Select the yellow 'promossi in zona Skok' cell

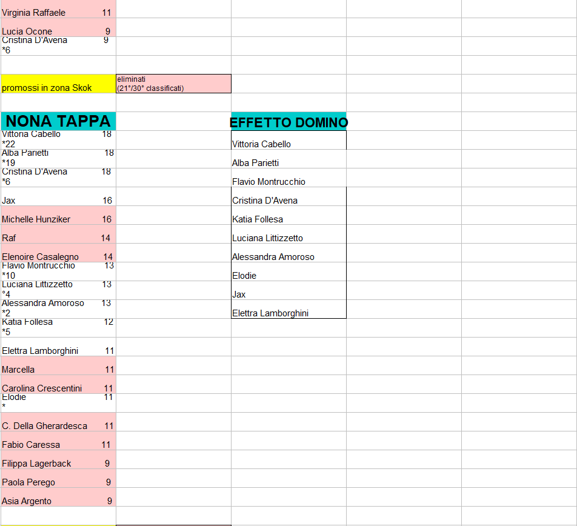(x=58, y=84)
